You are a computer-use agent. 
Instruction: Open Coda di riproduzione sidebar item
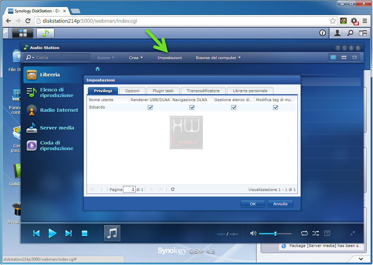coord(53,146)
